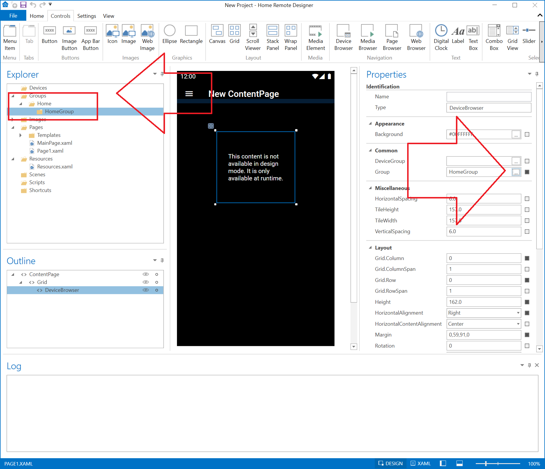Open MainPage.xaml in Explorer

(x=55, y=143)
